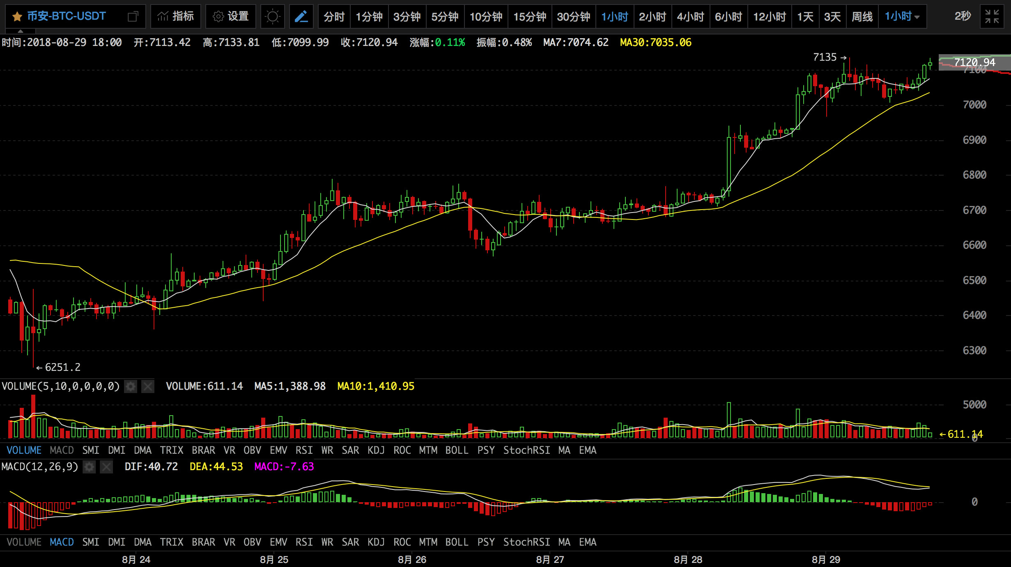This screenshot has height=567, width=1011.
Task: Select SAR in the lower indicator row
Action: pos(350,542)
